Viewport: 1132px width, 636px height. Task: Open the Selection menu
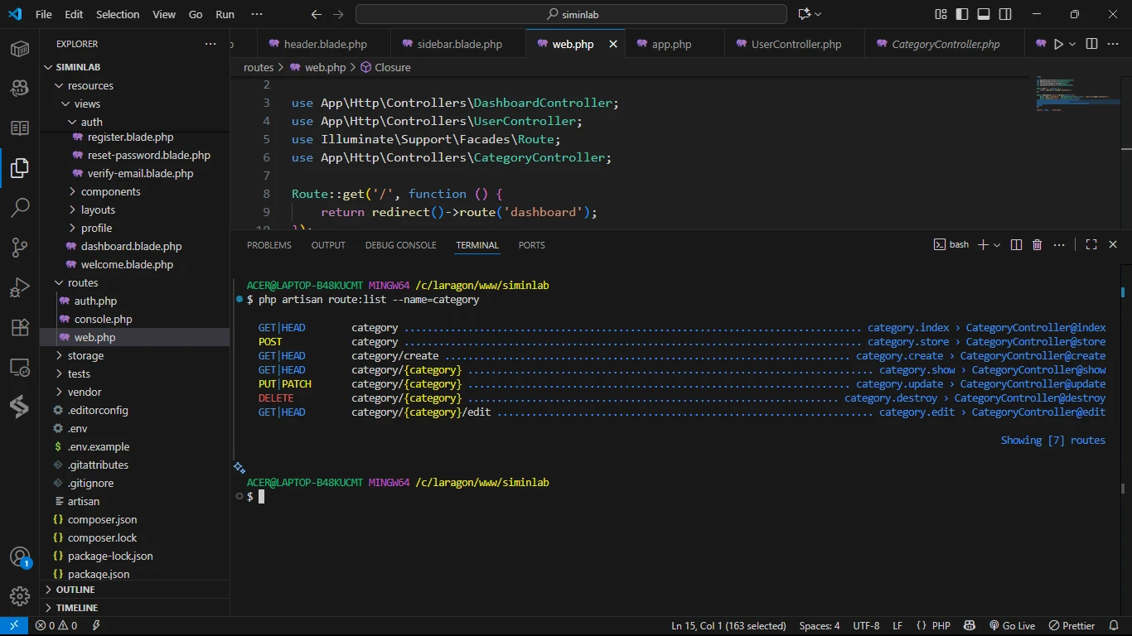click(x=118, y=14)
